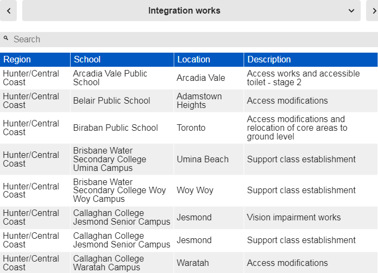Click the Toronto location cell
378x273 pixels.
(209, 128)
